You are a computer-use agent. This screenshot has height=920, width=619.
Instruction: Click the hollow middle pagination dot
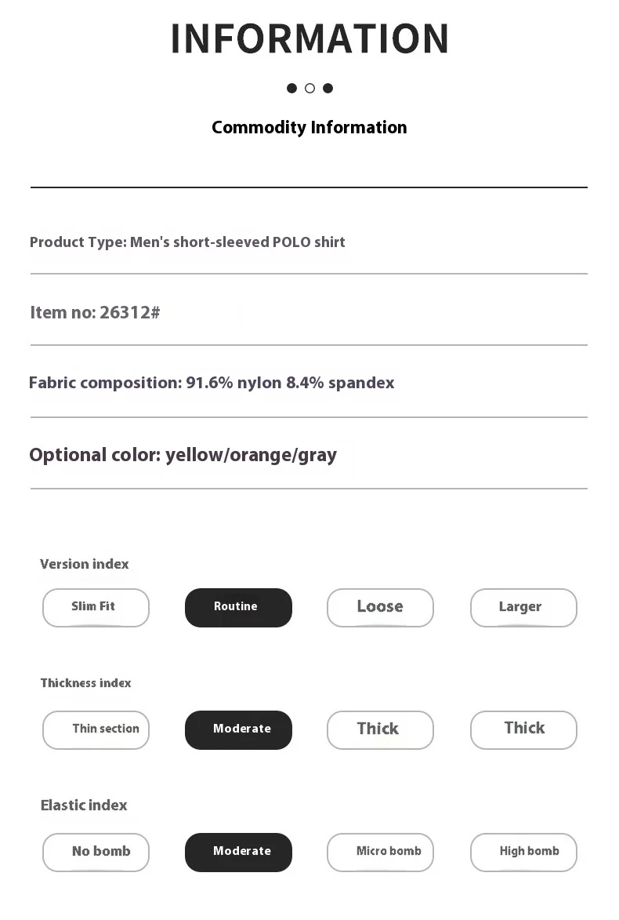coord(309,88)
